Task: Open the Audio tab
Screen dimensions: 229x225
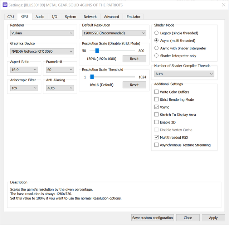Action: 40,17
